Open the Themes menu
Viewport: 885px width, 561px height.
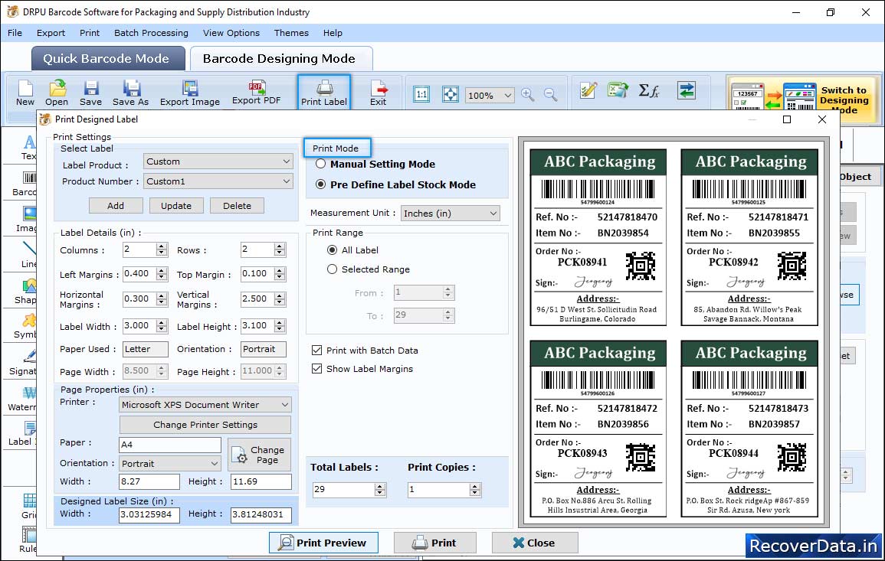291,33
